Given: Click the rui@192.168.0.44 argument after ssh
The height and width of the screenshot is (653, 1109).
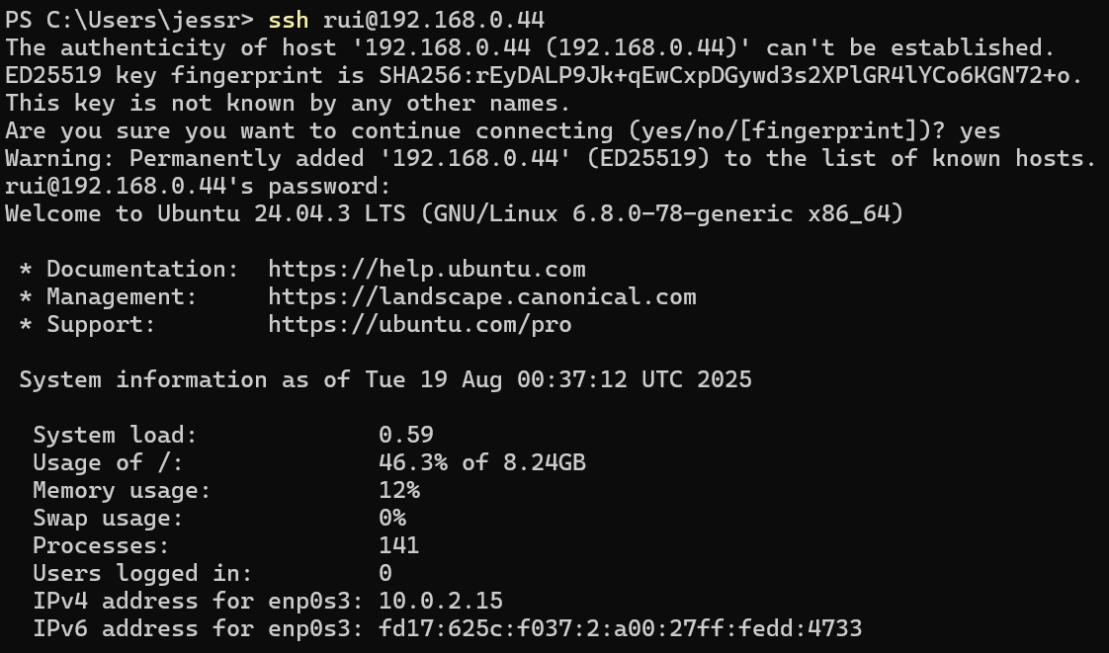Looking at the screenshot, I should [433, 20].
